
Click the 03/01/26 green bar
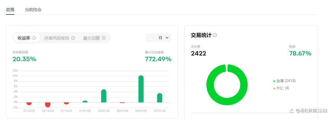pyautogui.click(x=104, y=96)
